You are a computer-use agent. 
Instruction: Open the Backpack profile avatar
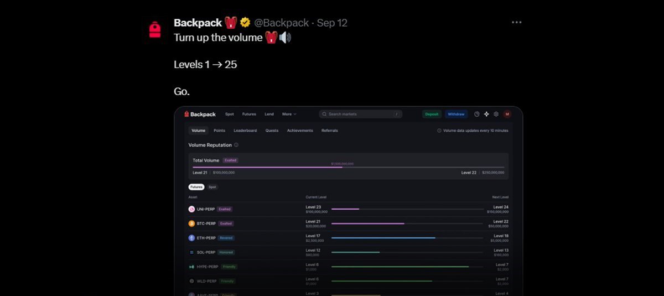(x=155, y=29)
